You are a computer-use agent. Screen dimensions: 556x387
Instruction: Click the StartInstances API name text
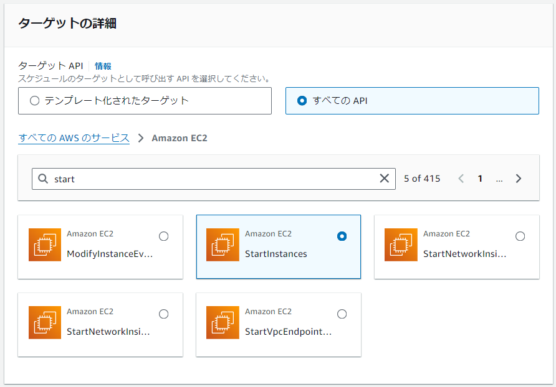276,254
